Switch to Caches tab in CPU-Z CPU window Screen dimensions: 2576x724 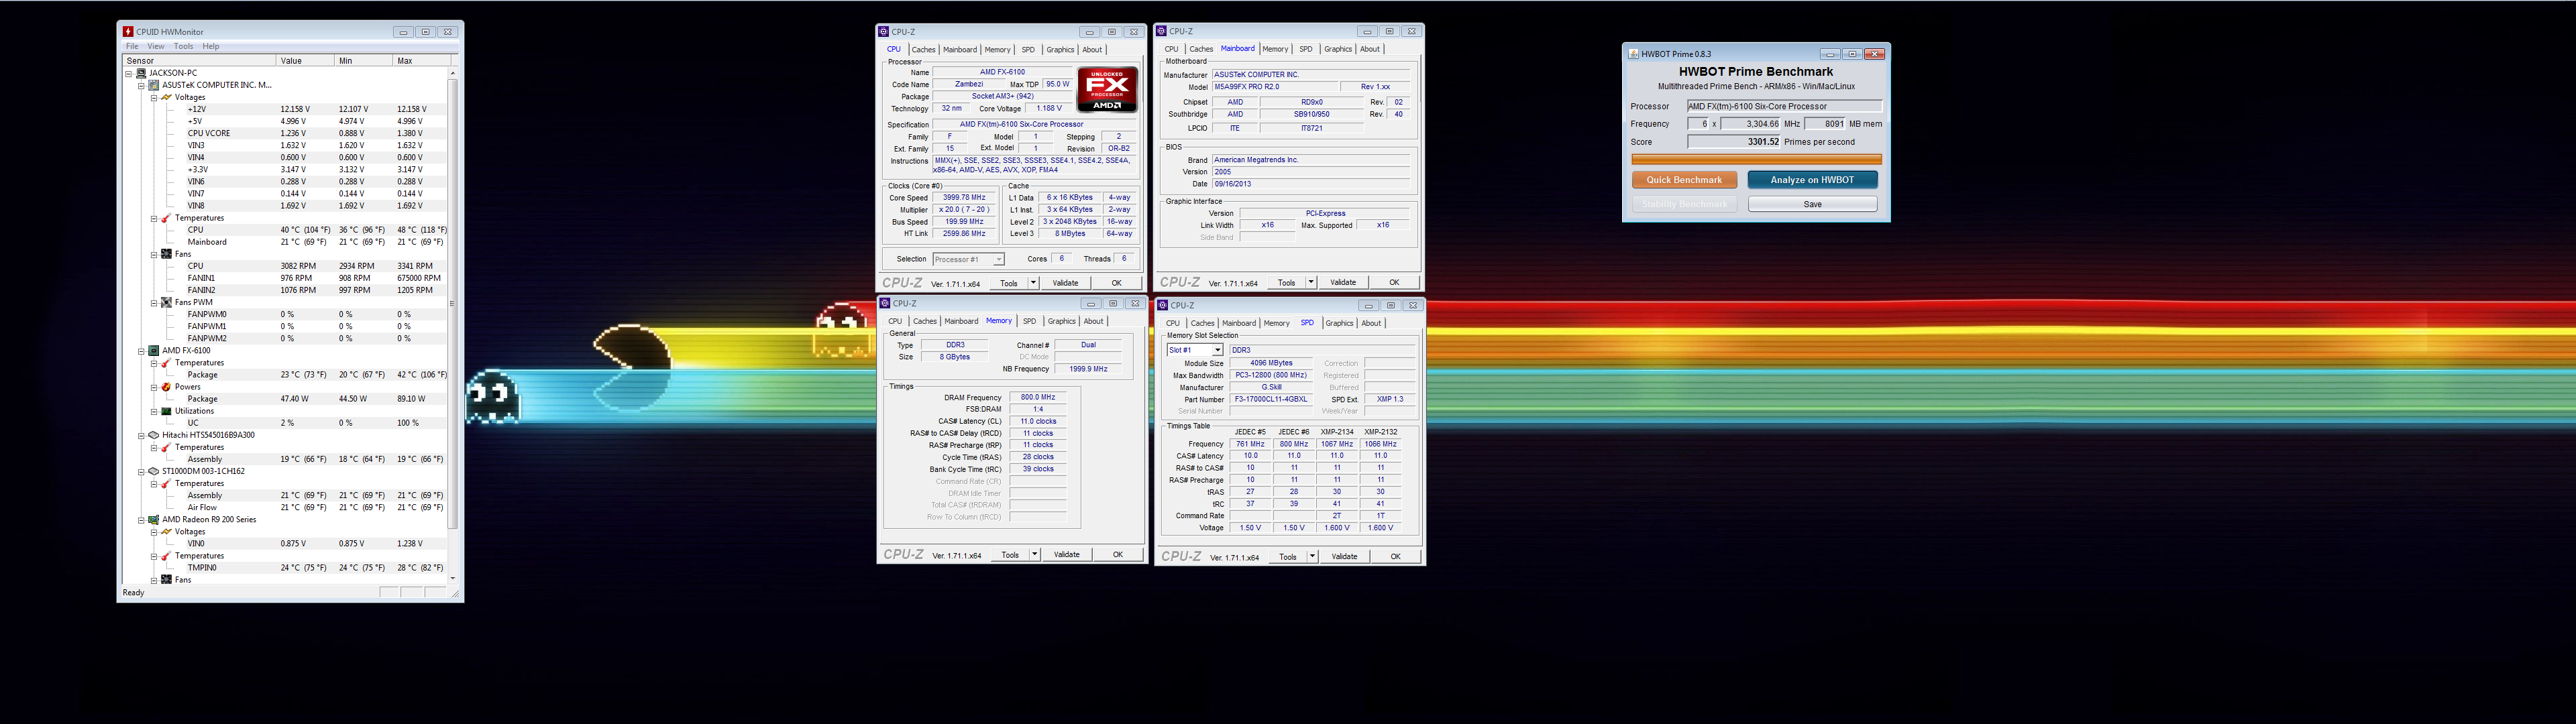pos(923,49)
